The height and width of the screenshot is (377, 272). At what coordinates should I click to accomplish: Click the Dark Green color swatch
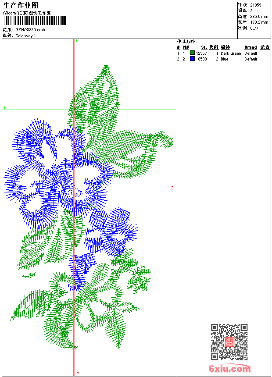point(192,53)
